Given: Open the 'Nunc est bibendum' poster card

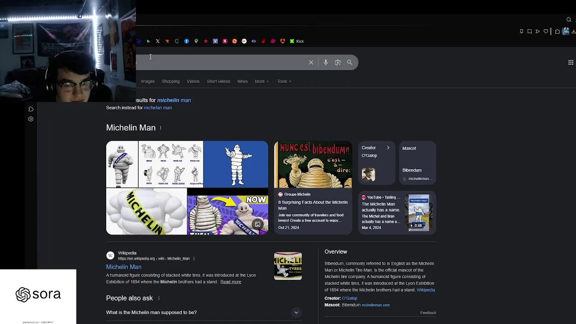Looking at the screenshot, I should click(313, 164).
